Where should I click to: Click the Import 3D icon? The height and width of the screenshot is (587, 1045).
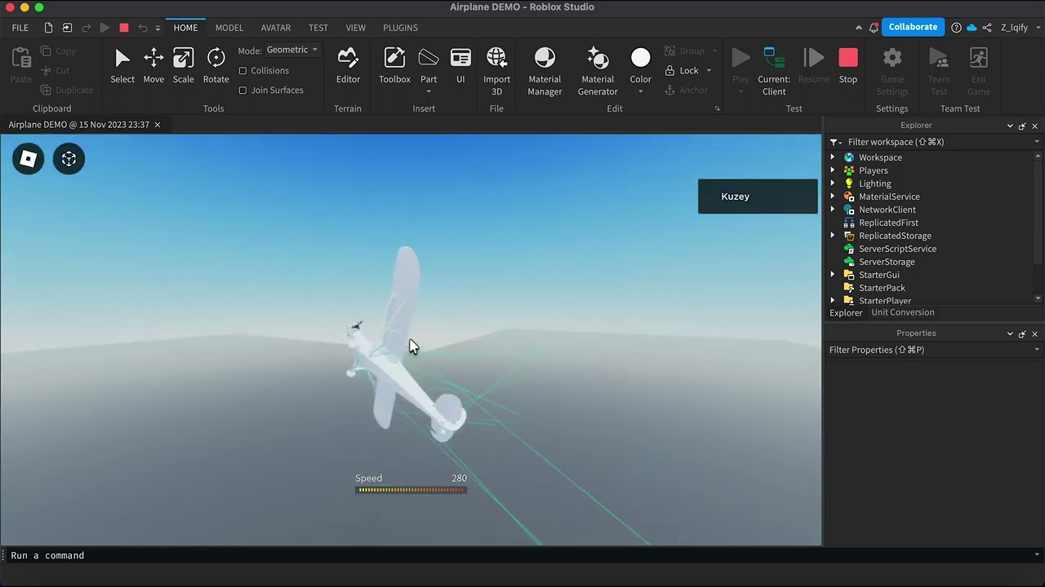tap(496, 58)
